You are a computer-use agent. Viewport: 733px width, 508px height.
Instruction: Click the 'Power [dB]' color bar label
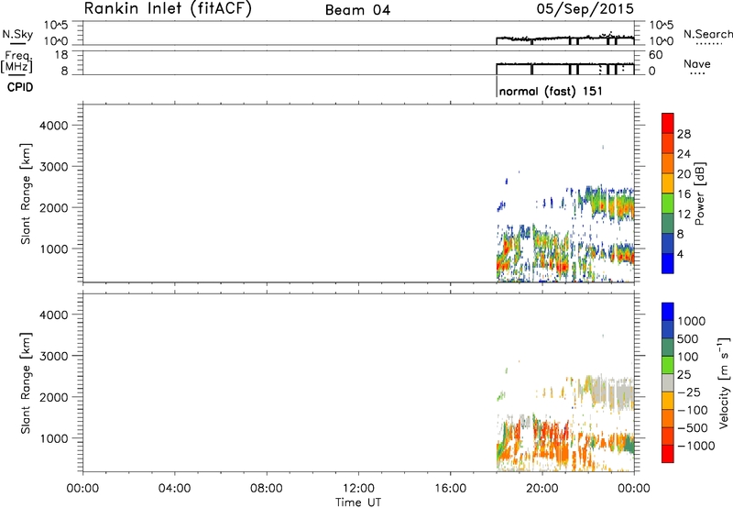coord(699,193)
